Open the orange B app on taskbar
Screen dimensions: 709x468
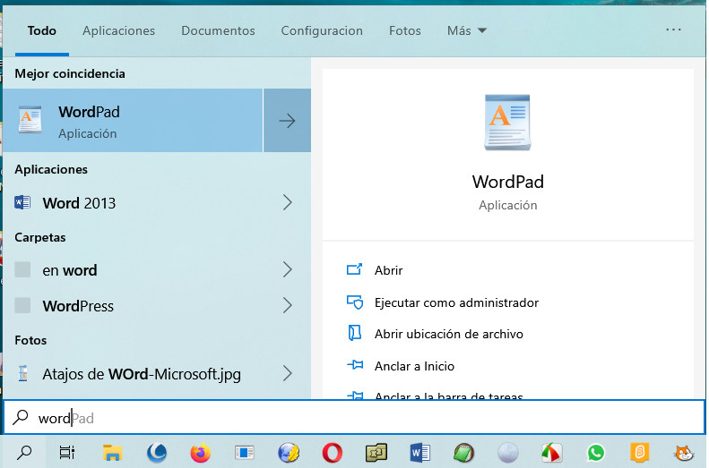(x=639, y=453)
